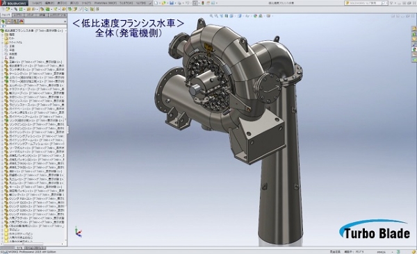The image size is (417, 254).
Task: Click the Save icon in title toolbar
Action: [x=171, y=3]
